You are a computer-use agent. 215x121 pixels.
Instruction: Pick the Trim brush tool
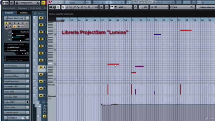74,7
